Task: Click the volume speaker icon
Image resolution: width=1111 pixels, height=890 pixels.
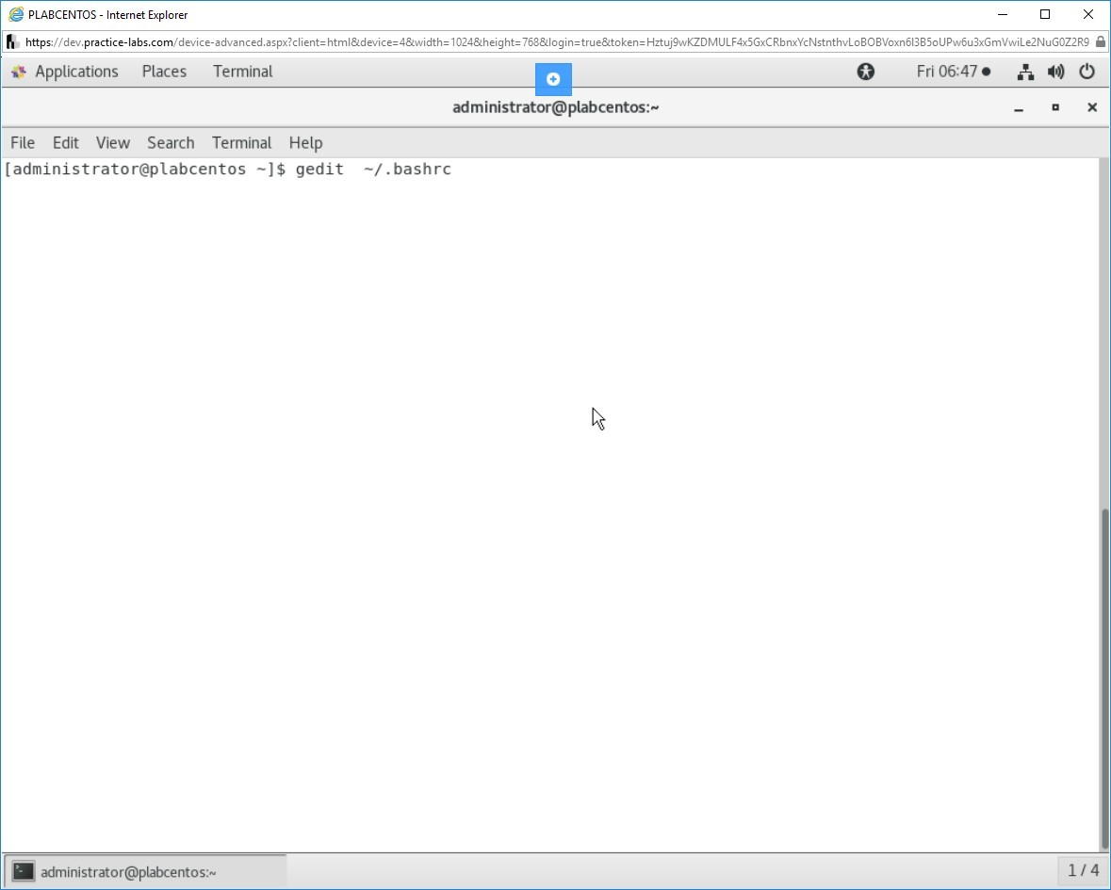Action: coord(1055,72)
